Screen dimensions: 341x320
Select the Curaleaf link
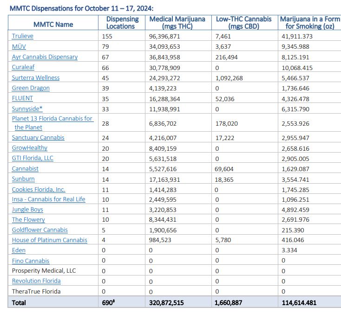(23, 67)
